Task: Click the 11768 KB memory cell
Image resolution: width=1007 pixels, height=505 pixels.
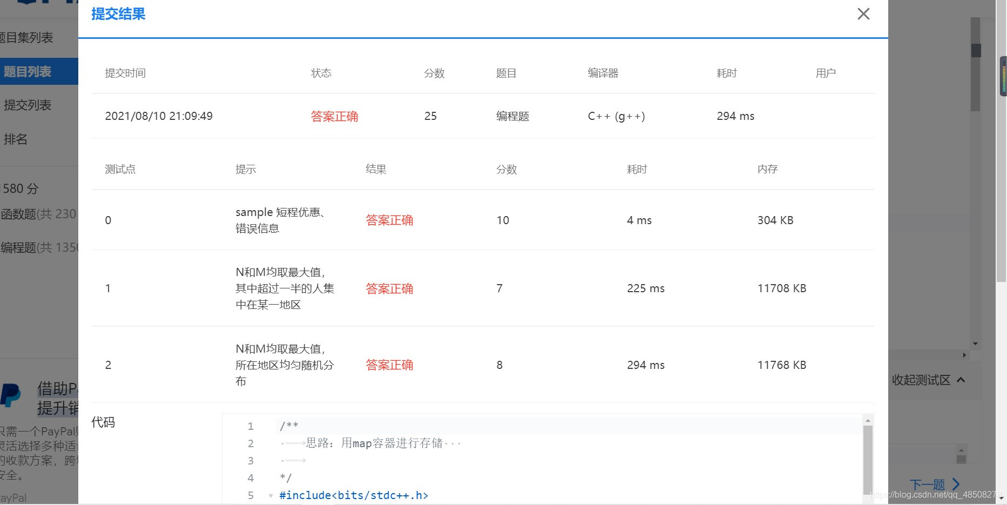Action: tap(782, 365)
